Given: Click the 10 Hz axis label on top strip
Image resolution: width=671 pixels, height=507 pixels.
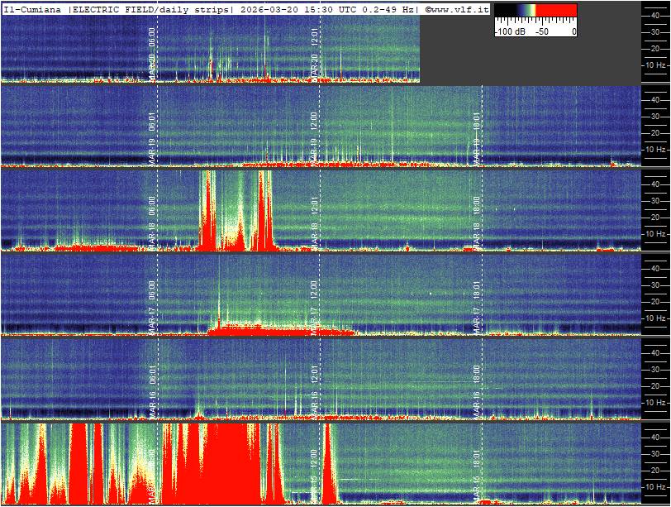Looking at the screenshot, I should 655,65.
